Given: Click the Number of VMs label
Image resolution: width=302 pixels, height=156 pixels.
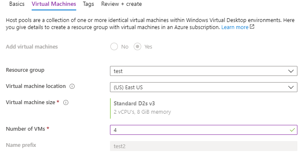Looking at the screenshot, I should (25, 129).
